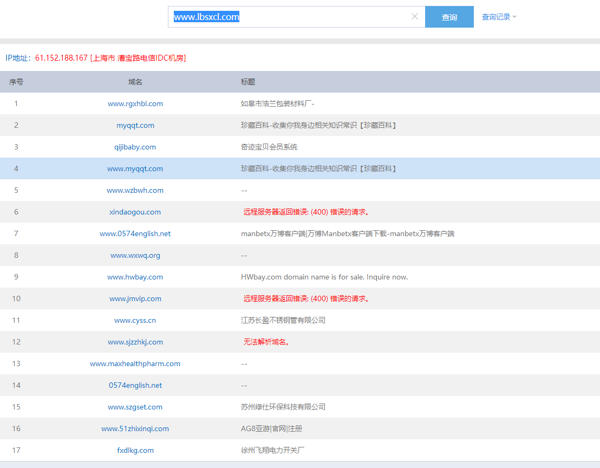
Task: Open the www.0574english.net link
Action: pos(135,233)
